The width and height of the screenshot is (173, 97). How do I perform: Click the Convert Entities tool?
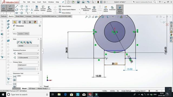(43, 8)
